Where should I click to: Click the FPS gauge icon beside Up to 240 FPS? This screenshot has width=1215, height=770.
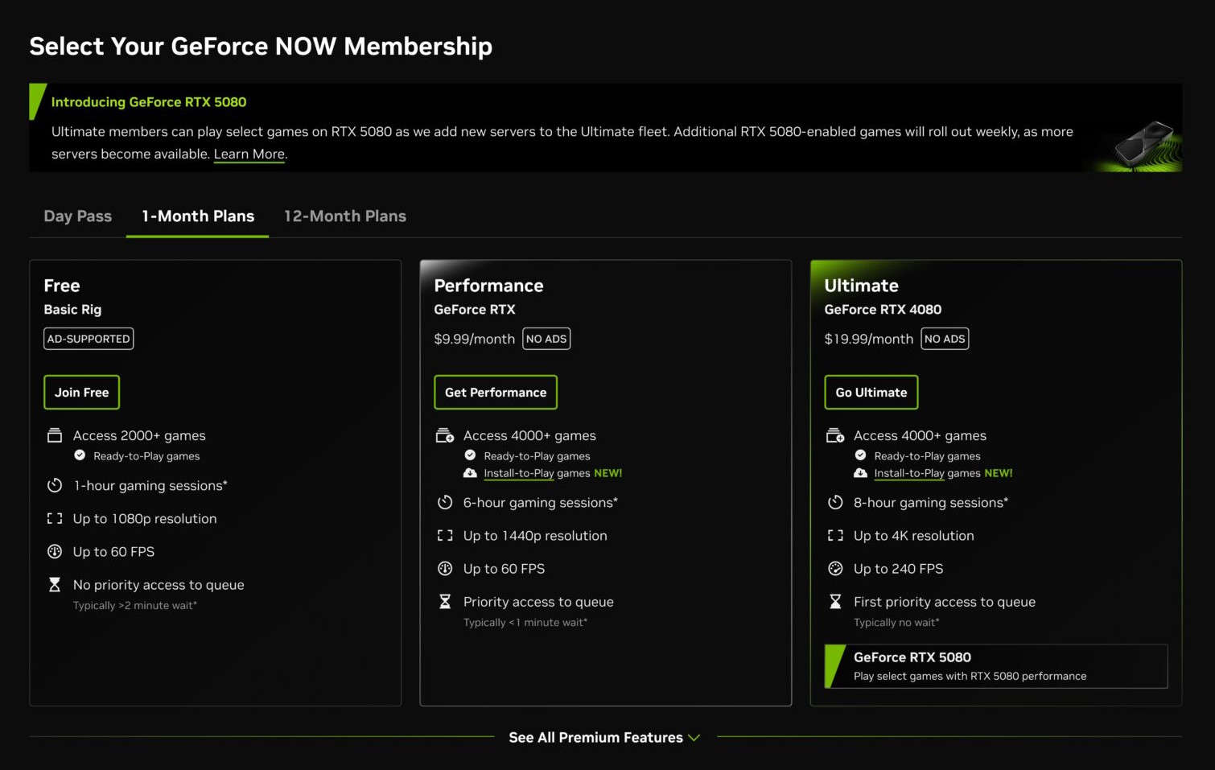tap(835, 568)
